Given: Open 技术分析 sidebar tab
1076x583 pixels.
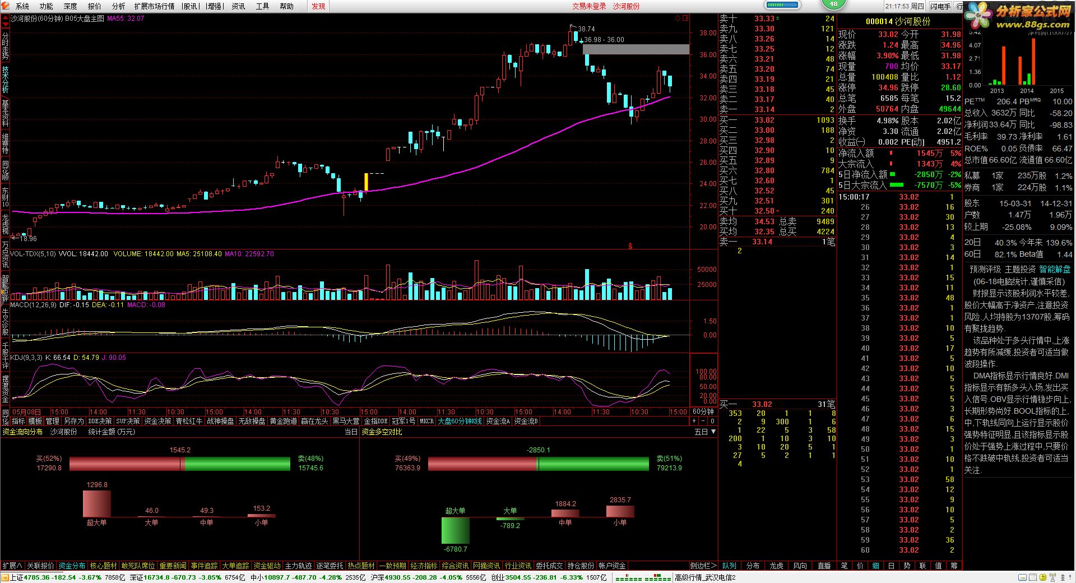Looking at the screenshot, I should pyautogui.click(x=5, y=80).
